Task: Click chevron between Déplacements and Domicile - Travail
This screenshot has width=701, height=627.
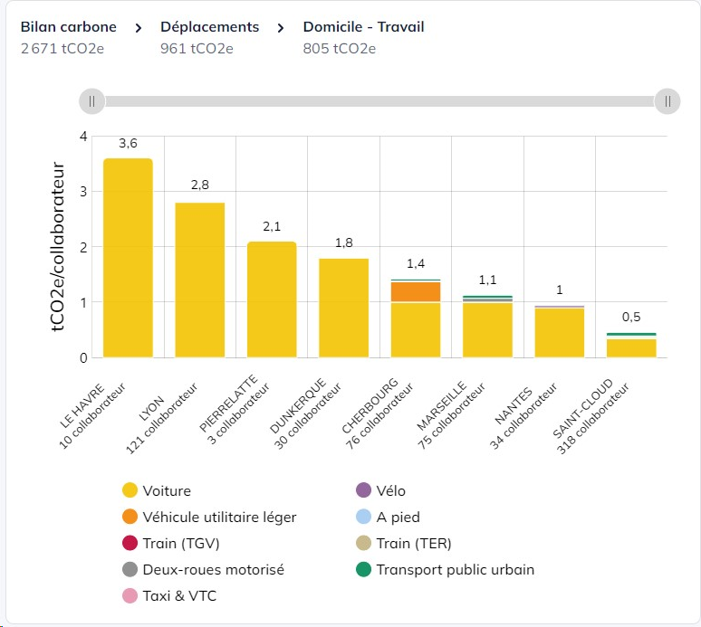Action: [x=281, y=29]
